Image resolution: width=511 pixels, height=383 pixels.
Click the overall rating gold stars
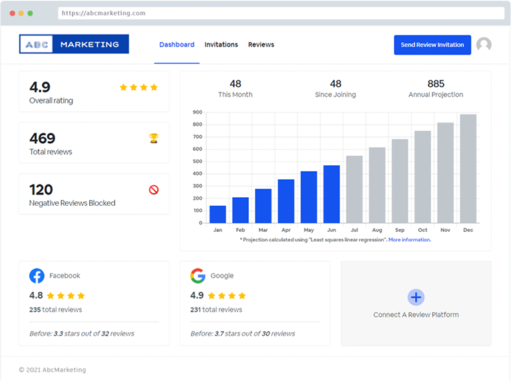click(x=138, y=87)
